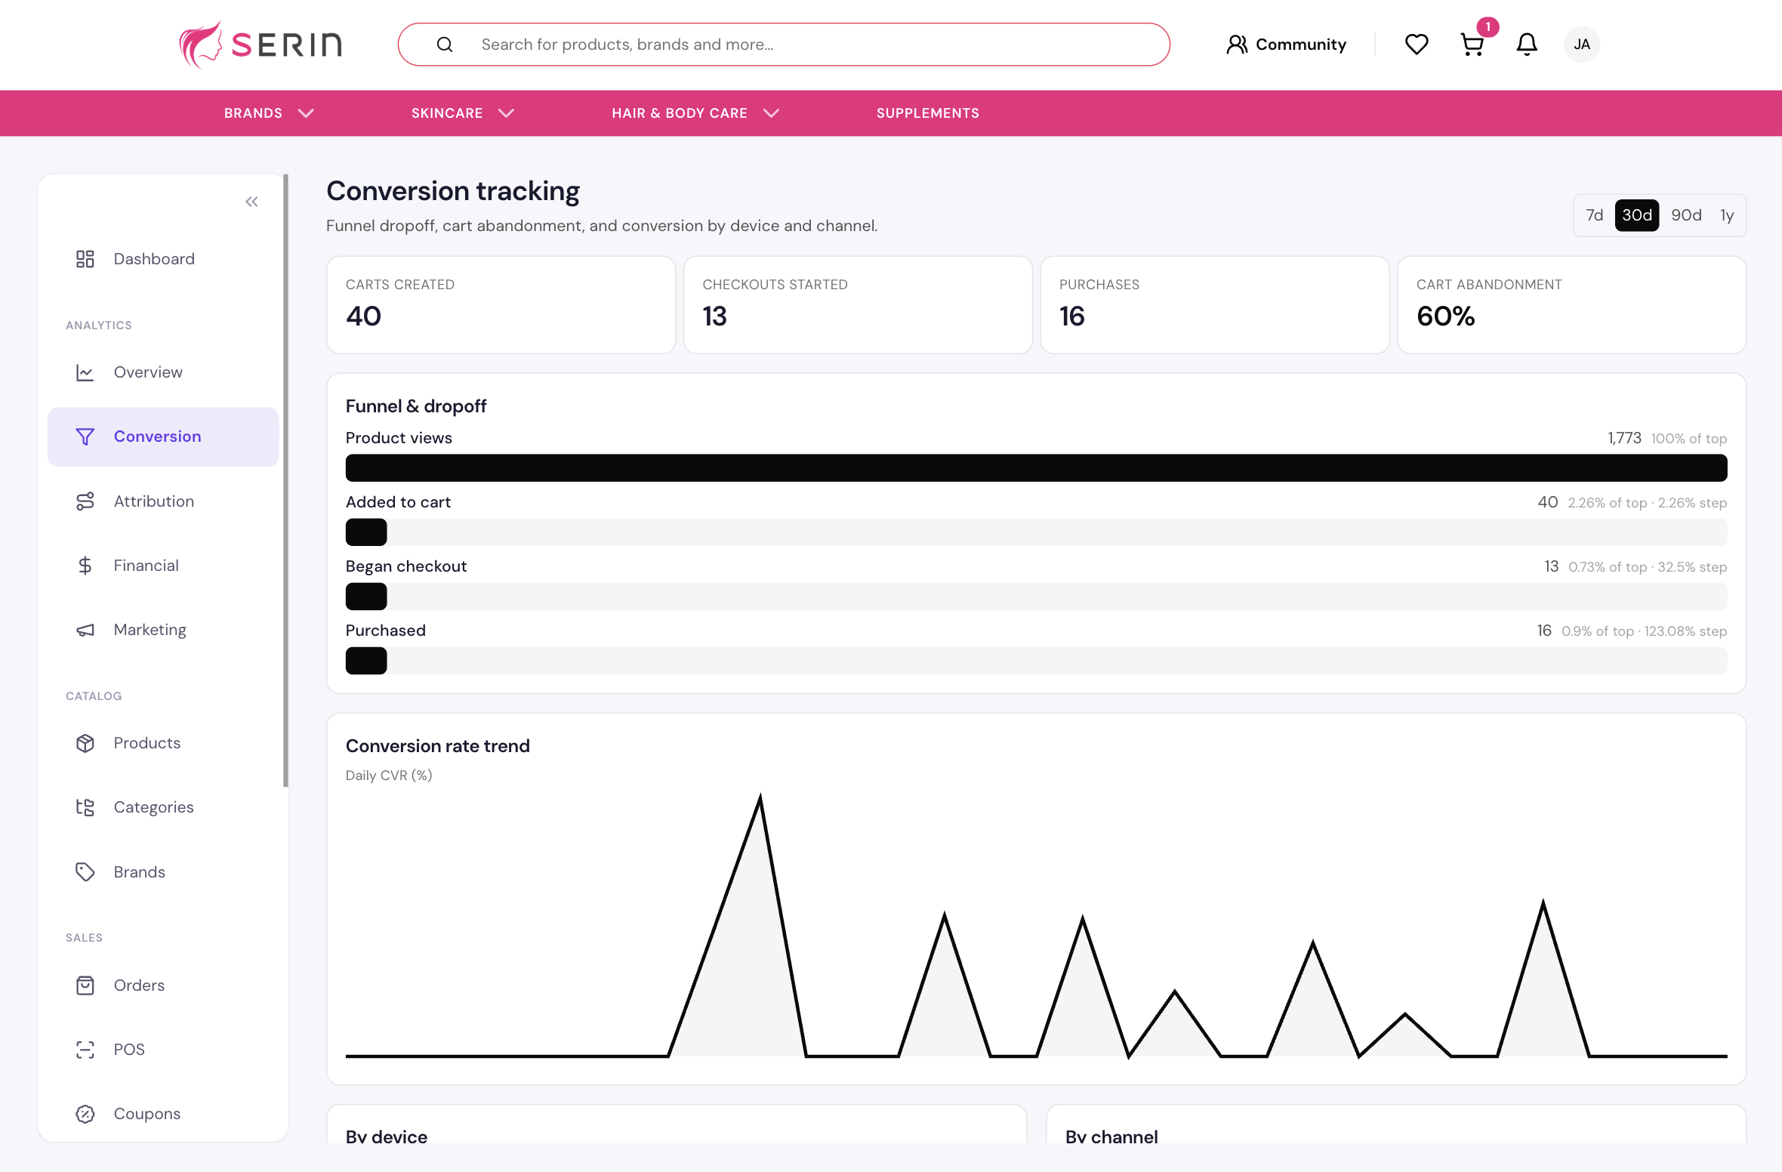Collapse the sidebar with double chevron
The width and height of the screenshot is (1782, 1172).
(252, 202)
